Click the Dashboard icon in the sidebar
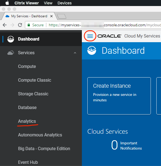 [x=11, y=39]
